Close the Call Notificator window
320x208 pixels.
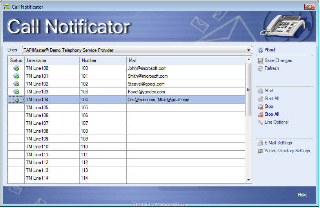click(x=309, y=7)
